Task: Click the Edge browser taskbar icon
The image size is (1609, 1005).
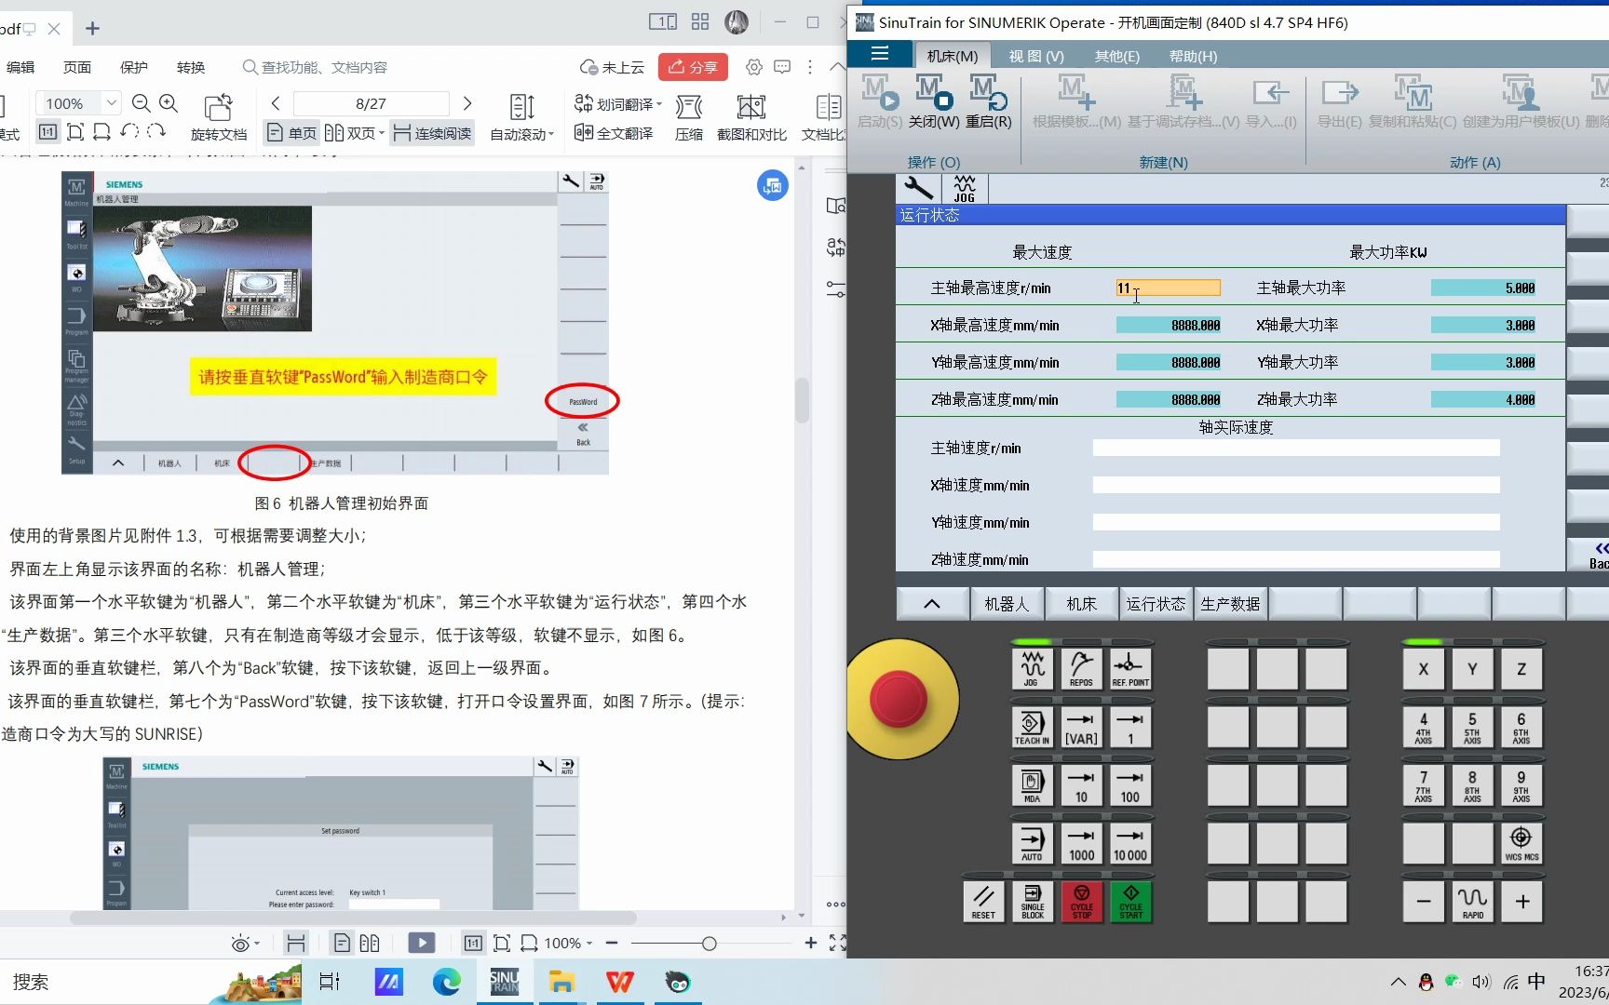Action: pos(446,982)
